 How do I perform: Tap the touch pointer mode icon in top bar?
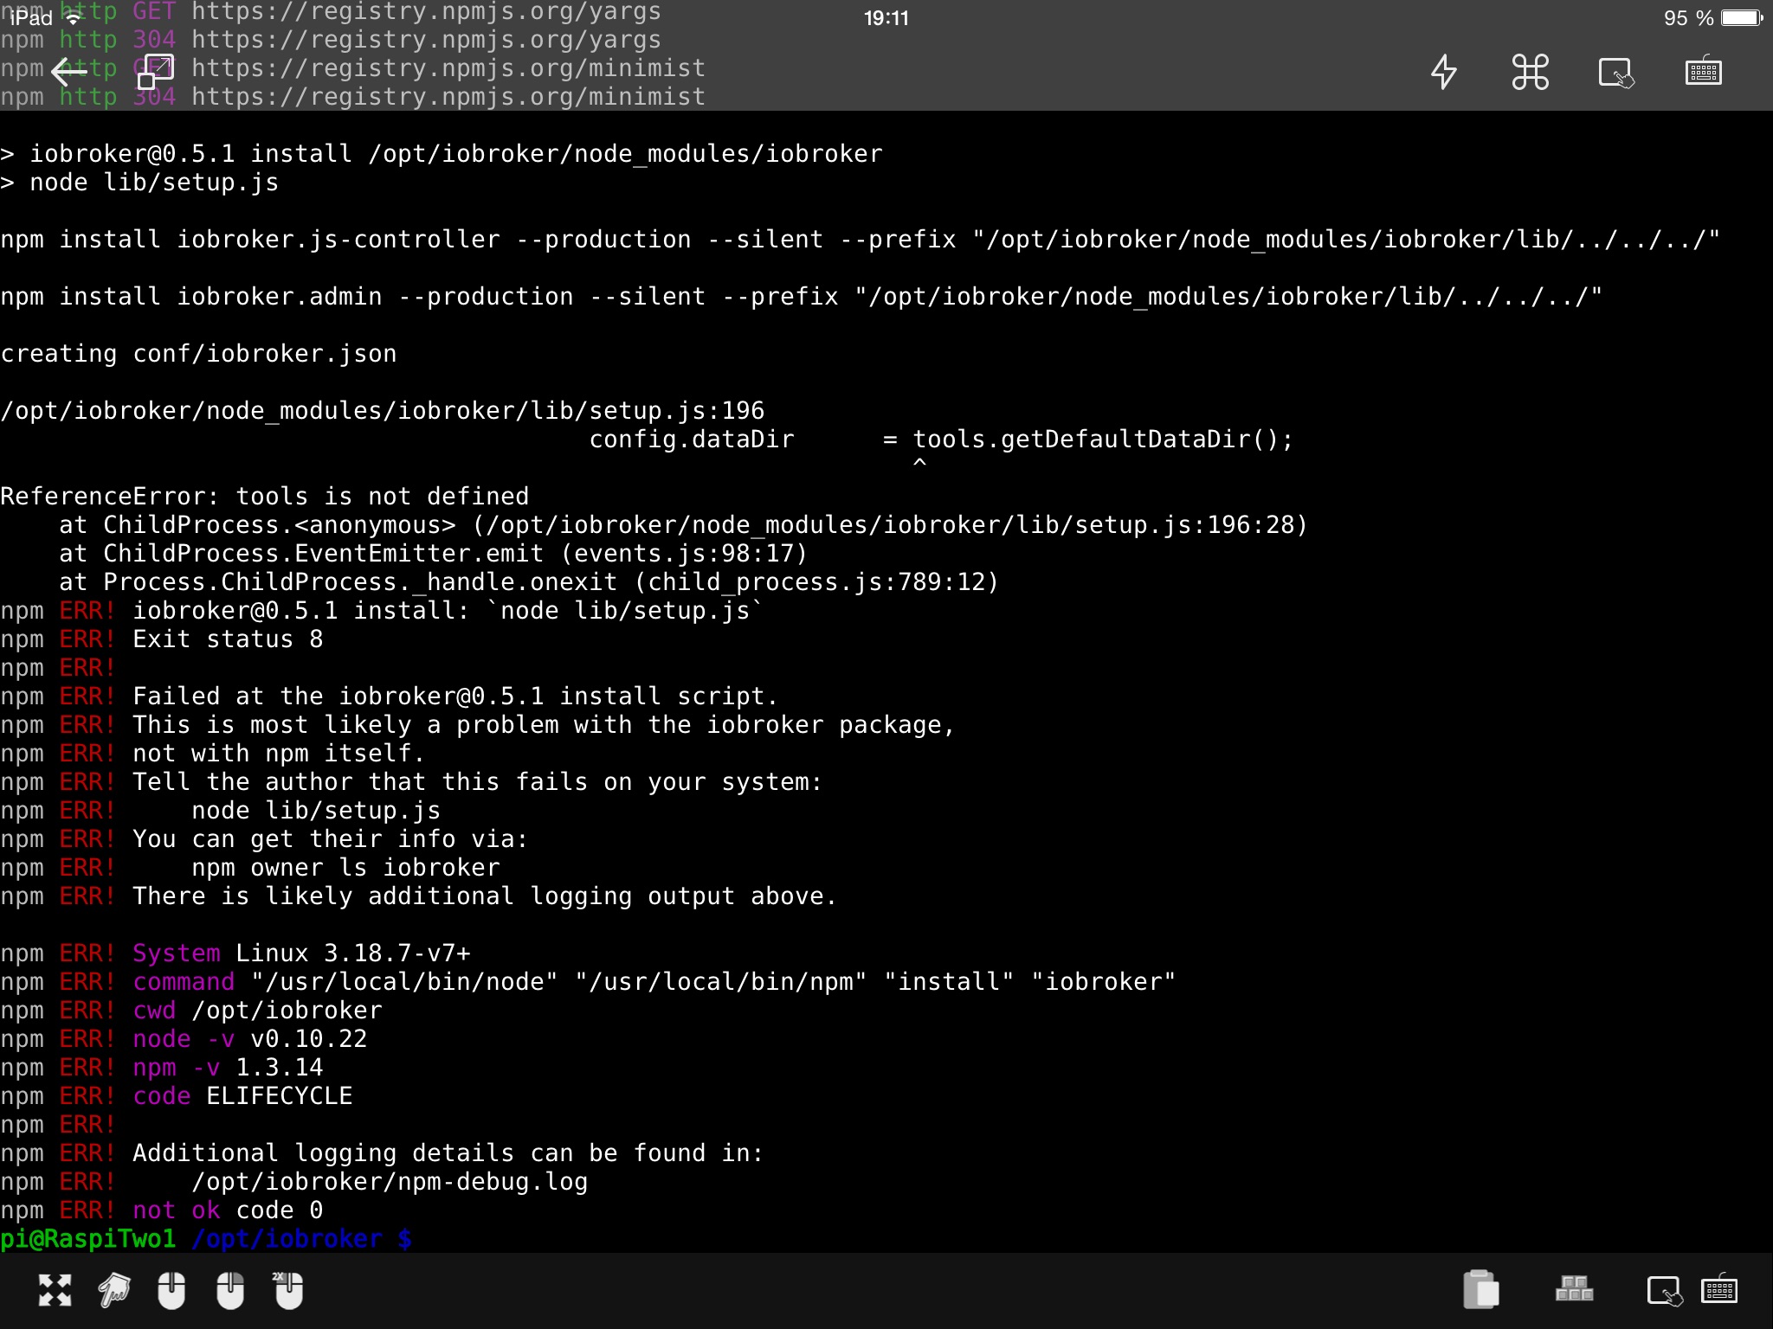point(1615,73)
